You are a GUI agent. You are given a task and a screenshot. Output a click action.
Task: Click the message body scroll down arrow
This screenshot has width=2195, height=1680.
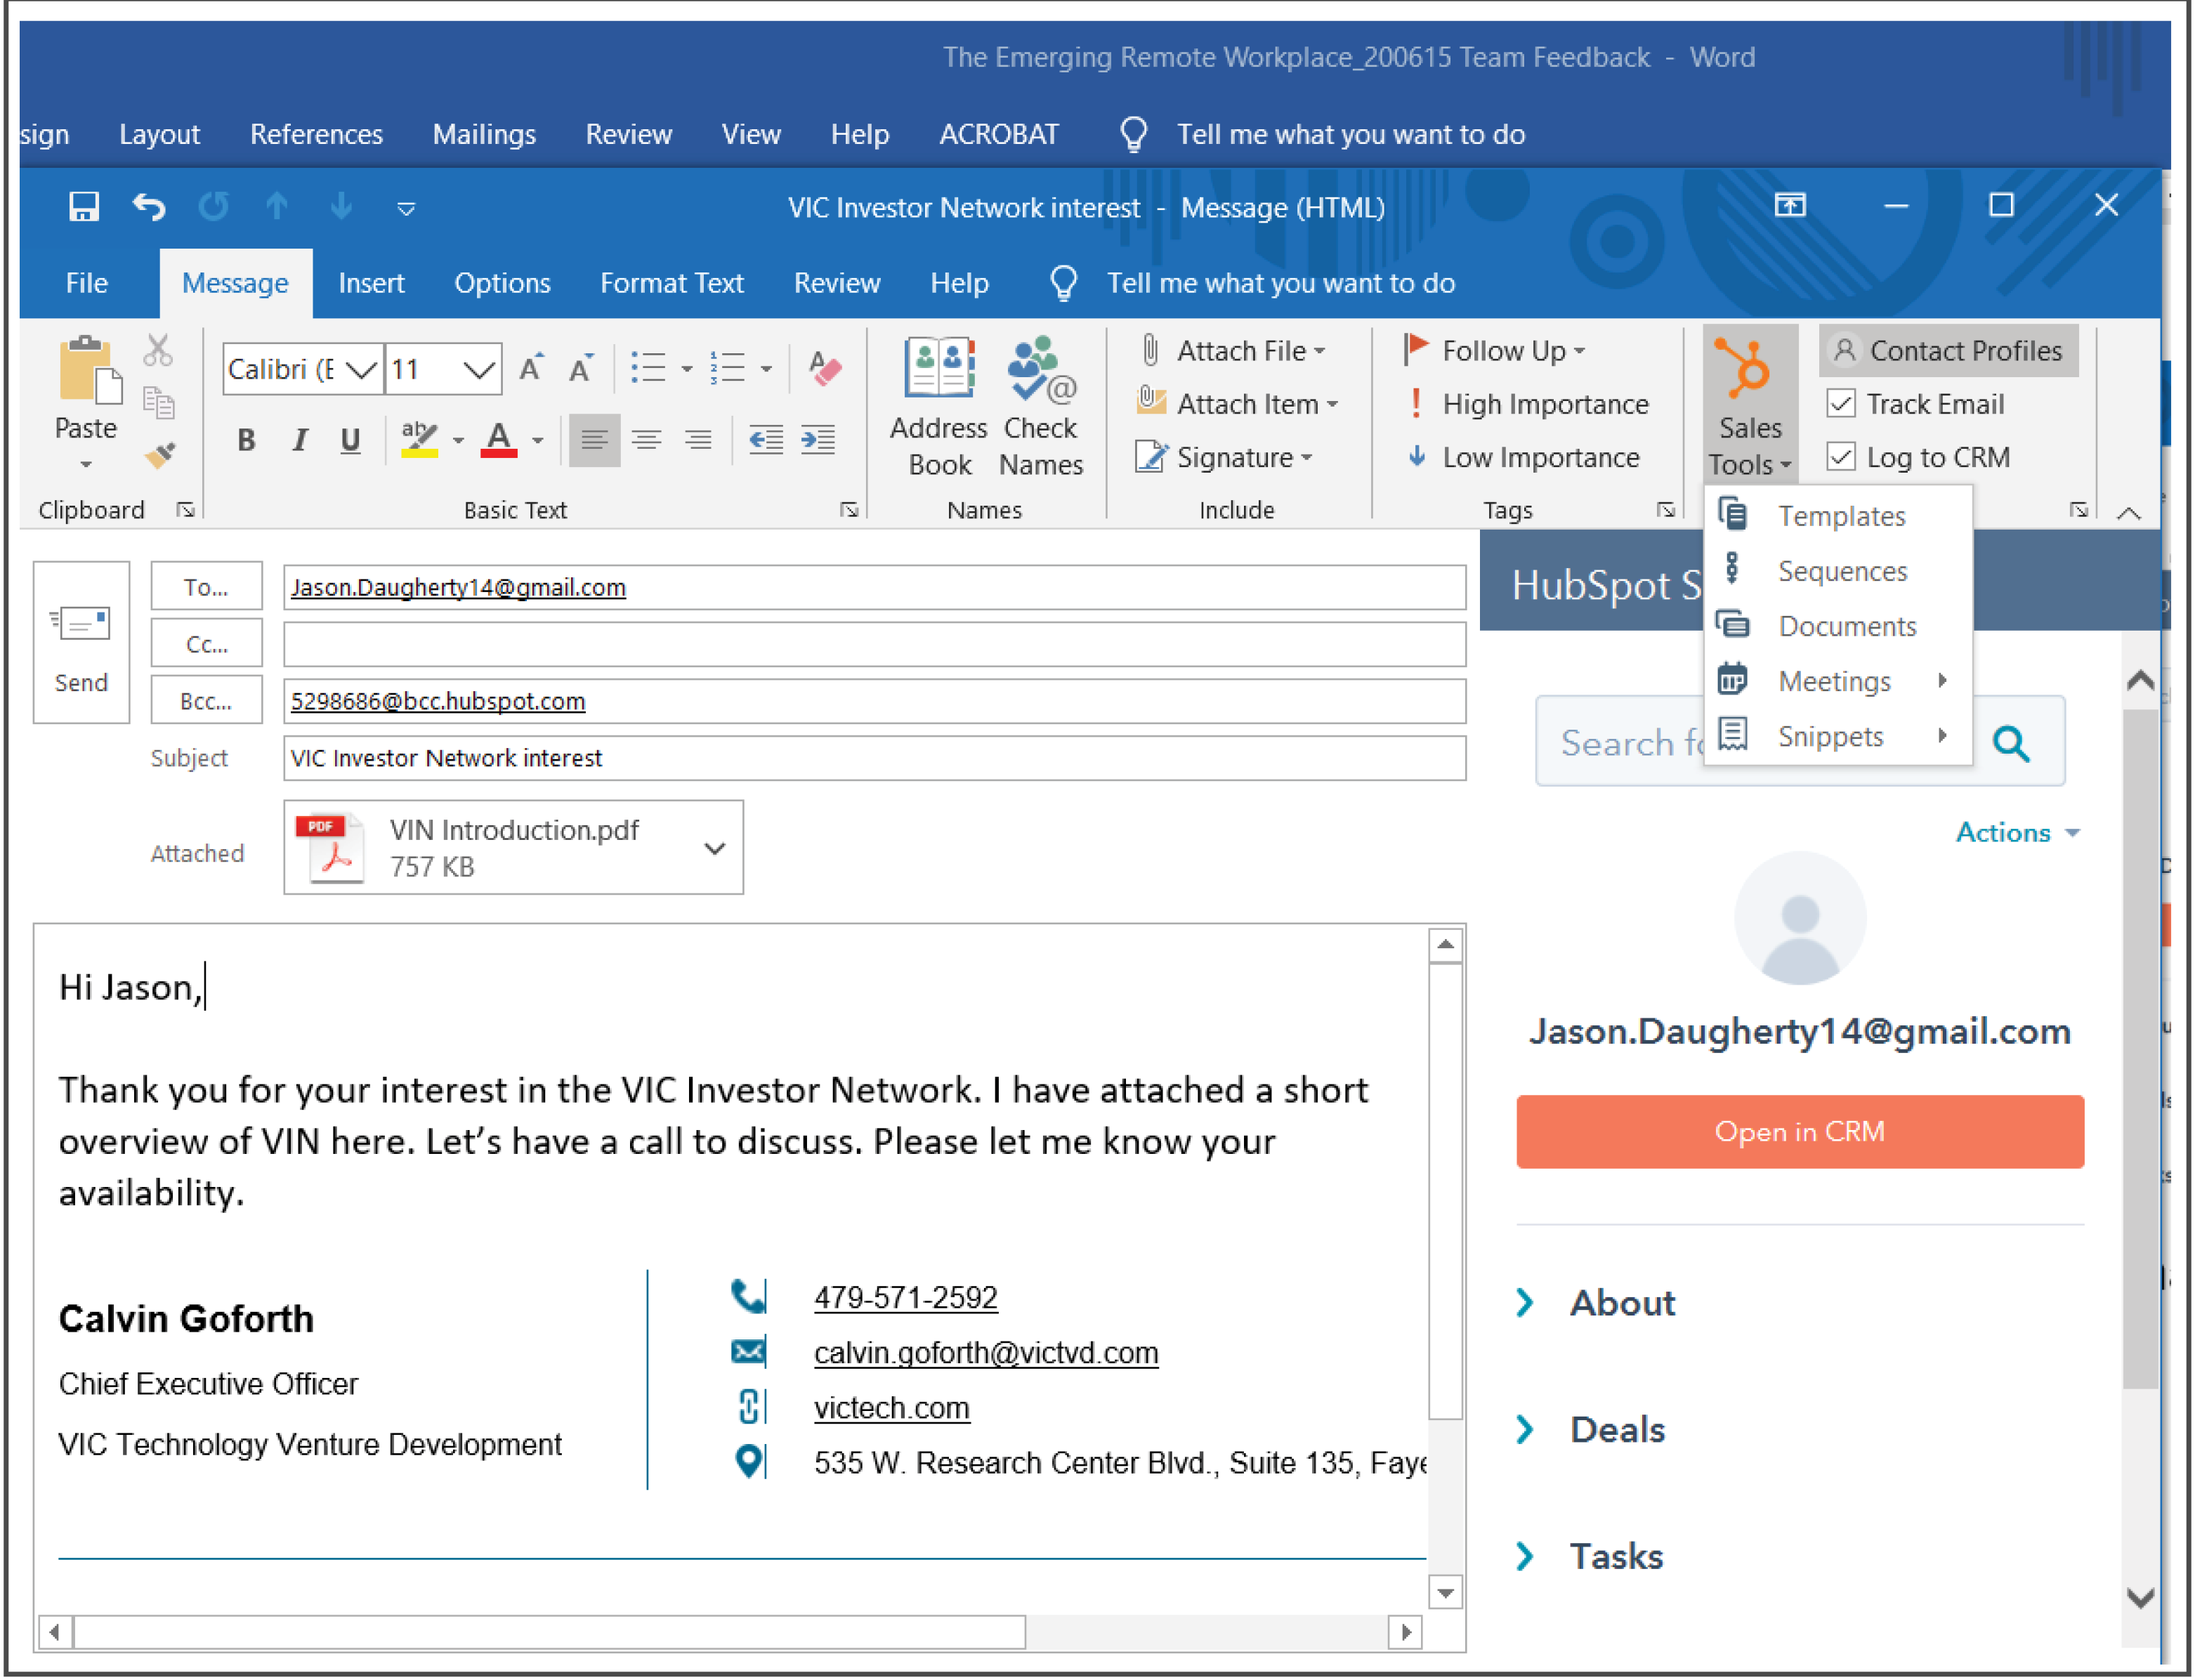1446,1591
